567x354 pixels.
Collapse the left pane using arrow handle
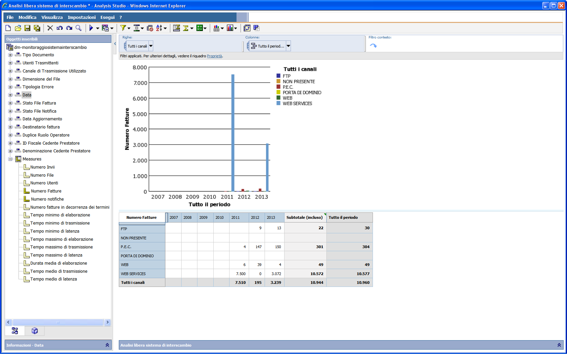[115, 43]
